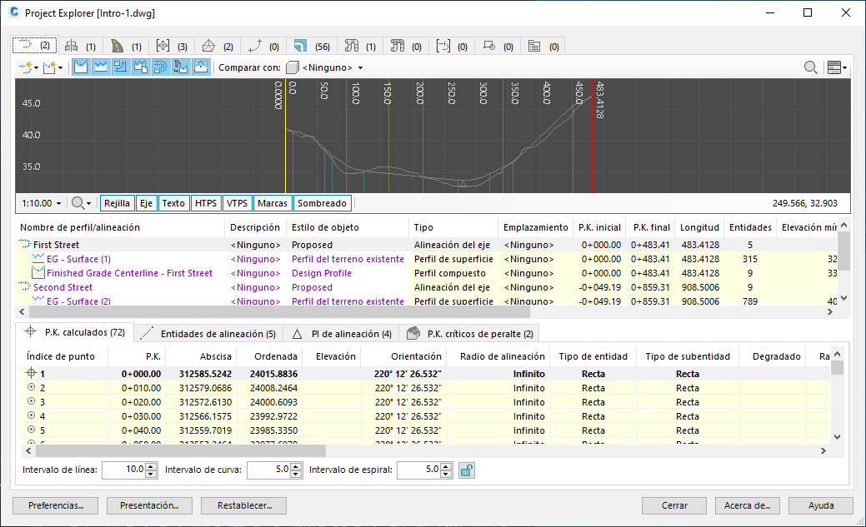Click the search magnifier icon at toolbar right
This screenshot has height=527, width=866.
(x=809, y=67)
